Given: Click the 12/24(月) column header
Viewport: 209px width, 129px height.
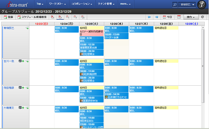Looking at the screenshot, I should click(x=67, y=24).
